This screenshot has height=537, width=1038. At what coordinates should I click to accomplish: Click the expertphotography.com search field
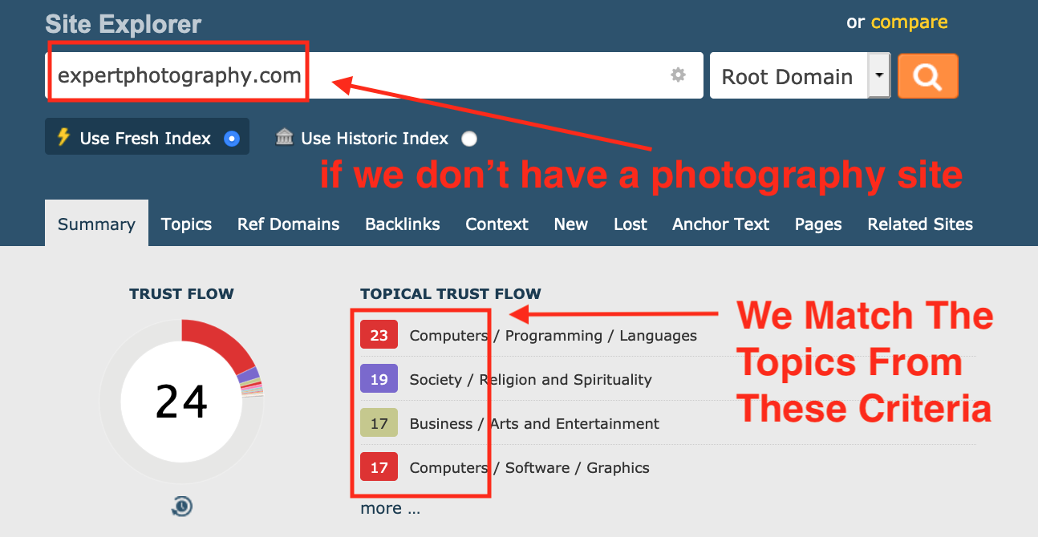[374, 76]
